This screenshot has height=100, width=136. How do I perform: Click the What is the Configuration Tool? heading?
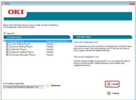coord(86,42)
